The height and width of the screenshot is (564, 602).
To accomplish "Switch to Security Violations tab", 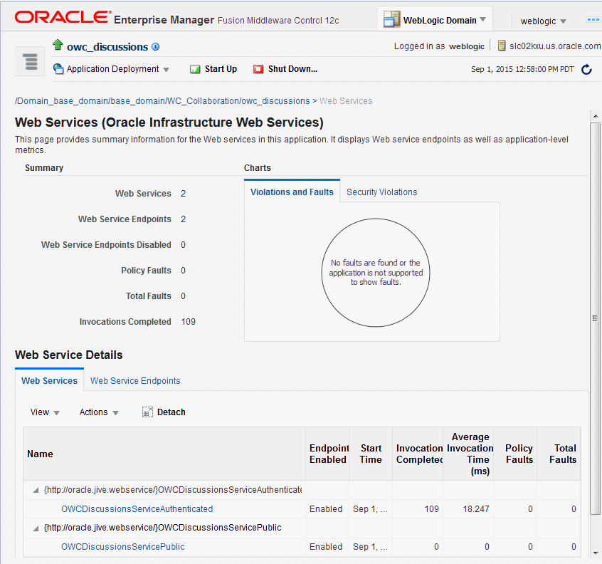I will (381, 192).
